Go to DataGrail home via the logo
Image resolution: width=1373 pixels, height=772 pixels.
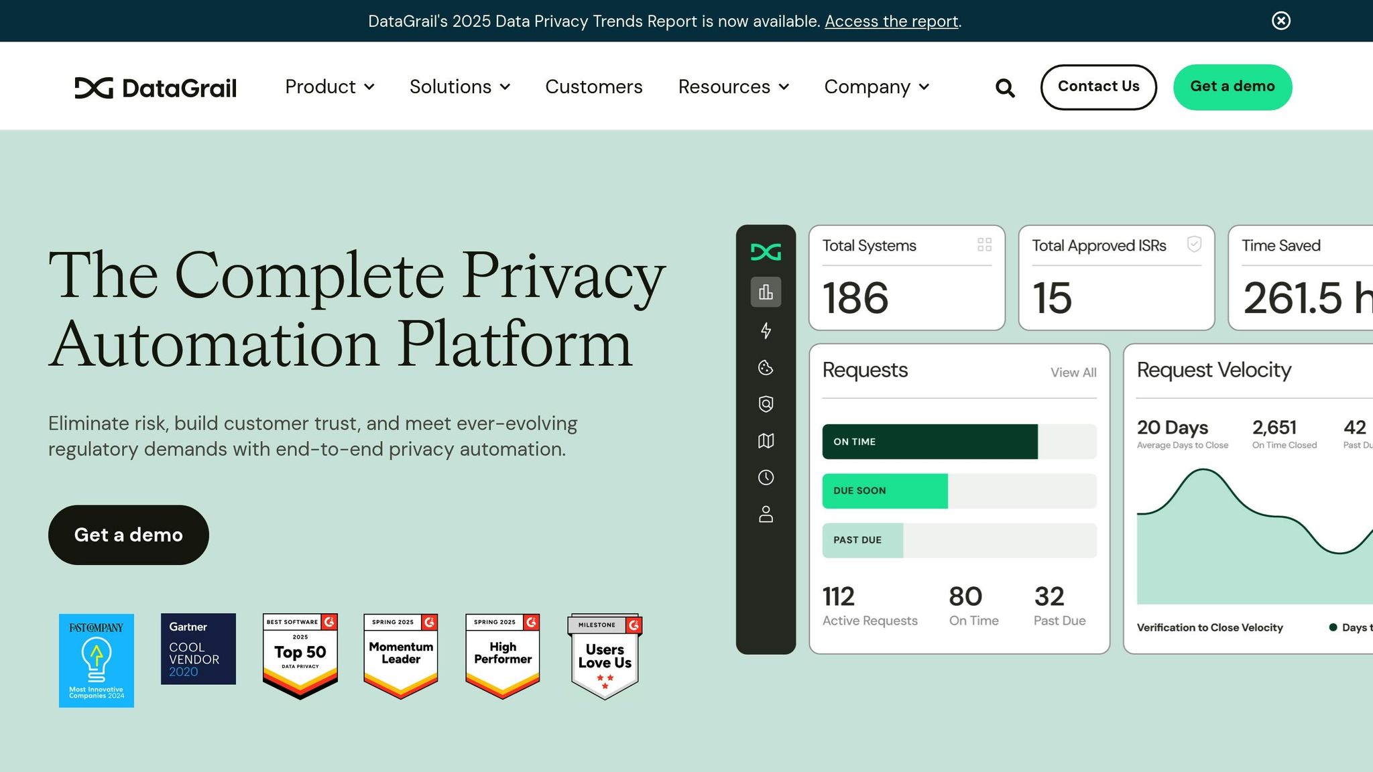pyautogui.click(x=156, y=88)
